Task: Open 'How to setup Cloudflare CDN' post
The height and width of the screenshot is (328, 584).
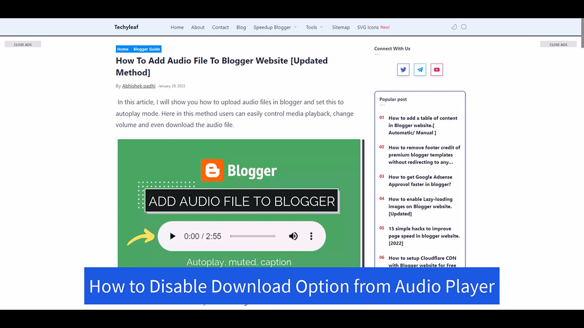Action: point(422,261)
